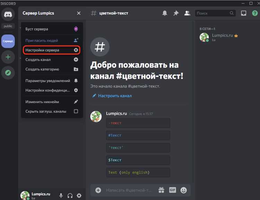Close server menu with X icon
This screenshot has width=260, height=200.
(x=79, y=13)
